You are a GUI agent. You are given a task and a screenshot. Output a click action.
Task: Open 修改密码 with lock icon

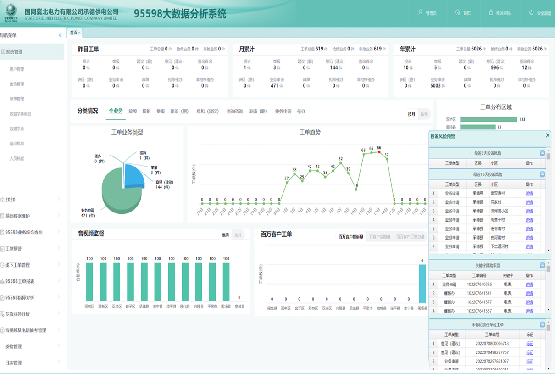click(x=500, y=13)
